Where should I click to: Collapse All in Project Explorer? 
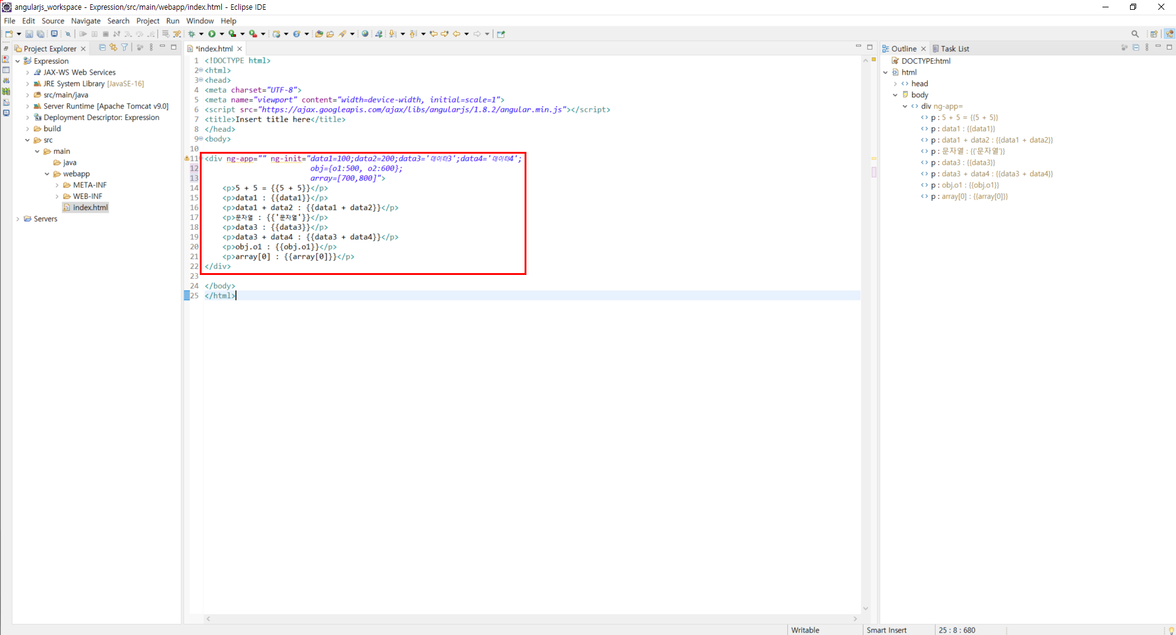click(x=102, y=48)
